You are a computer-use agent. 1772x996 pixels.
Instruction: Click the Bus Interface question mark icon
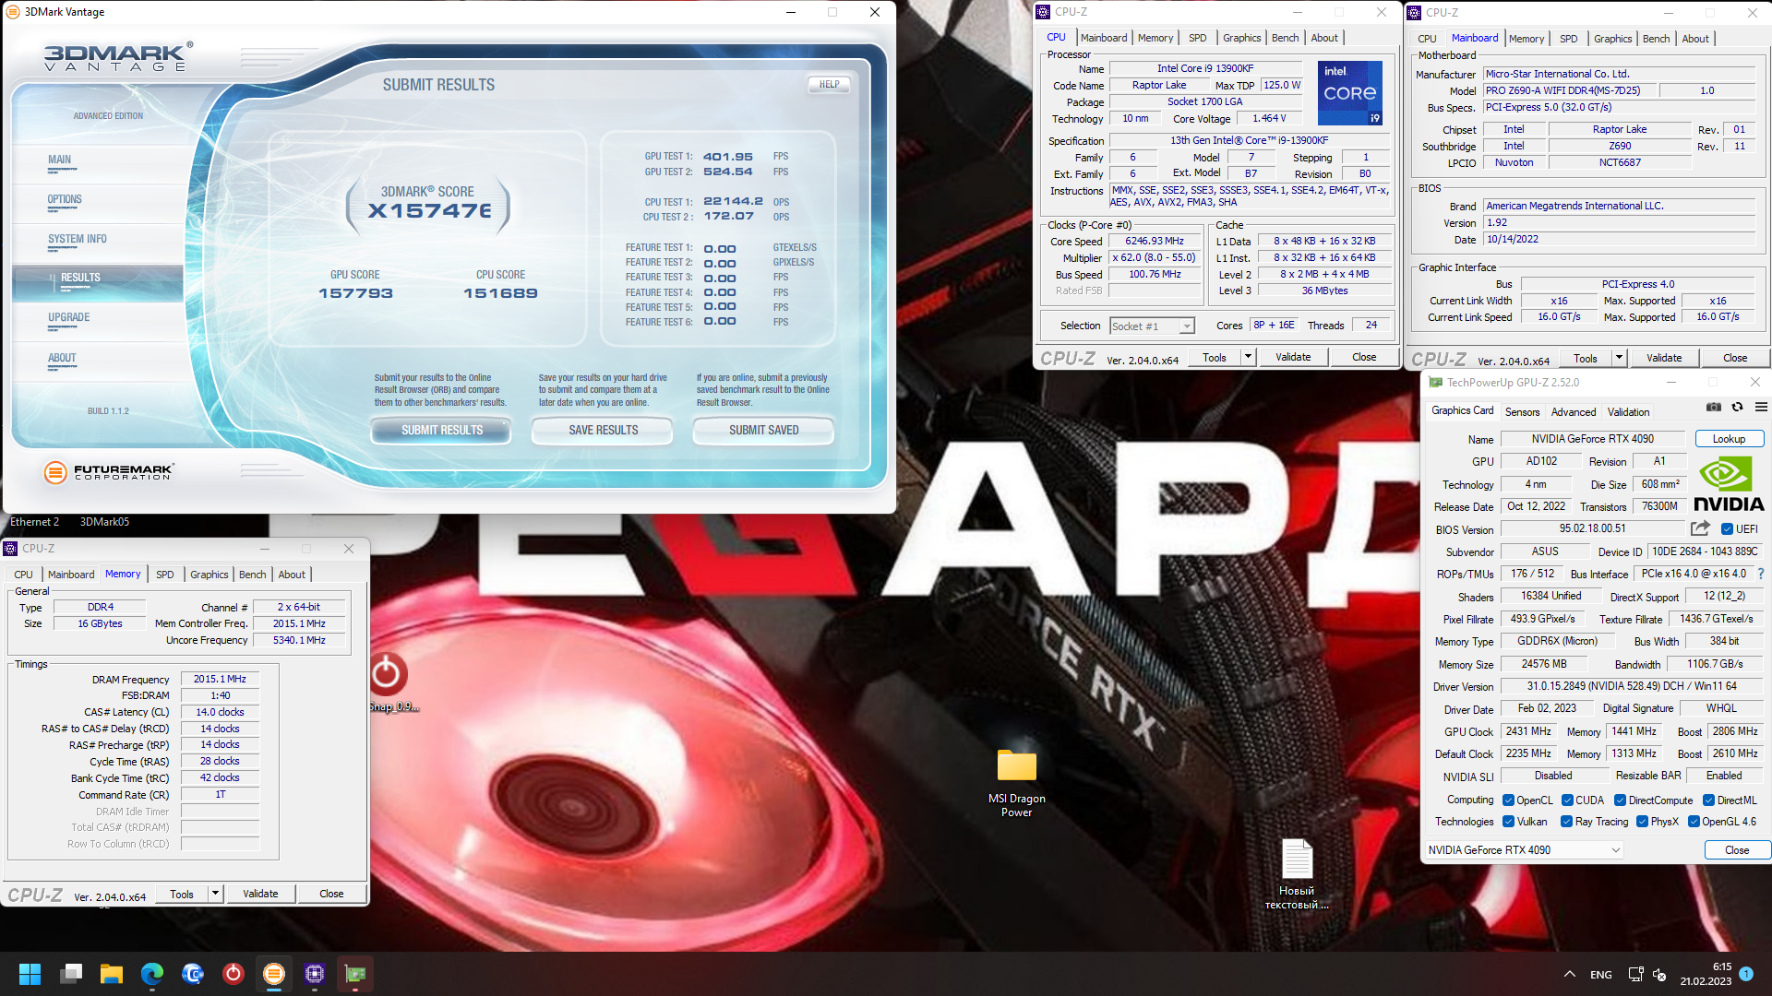point(1761,574)
